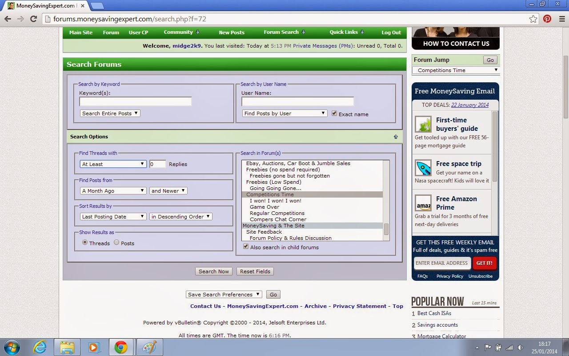The height and width of the screenshot is (356, 569).
Task: Launch Internet Explorer from the taskbar
Action: pyautogui.click(x=40, y=347)
